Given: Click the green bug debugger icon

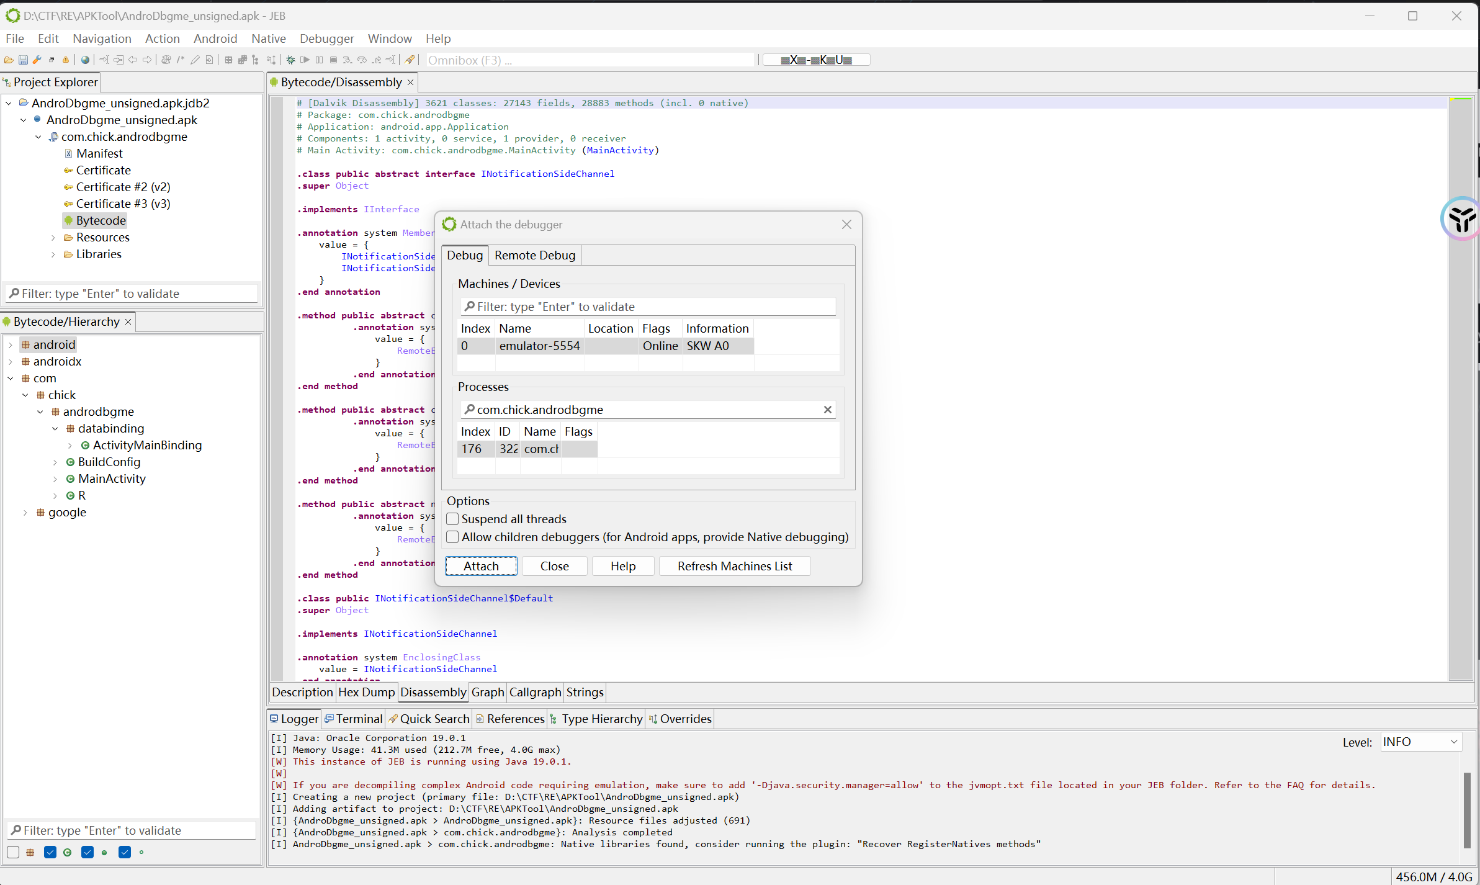Looking at the screenshot, I should [290, 60].
